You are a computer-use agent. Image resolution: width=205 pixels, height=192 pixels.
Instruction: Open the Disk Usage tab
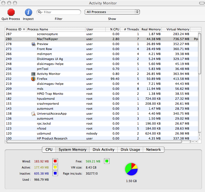pyautogui.click(x=130, y=149)
